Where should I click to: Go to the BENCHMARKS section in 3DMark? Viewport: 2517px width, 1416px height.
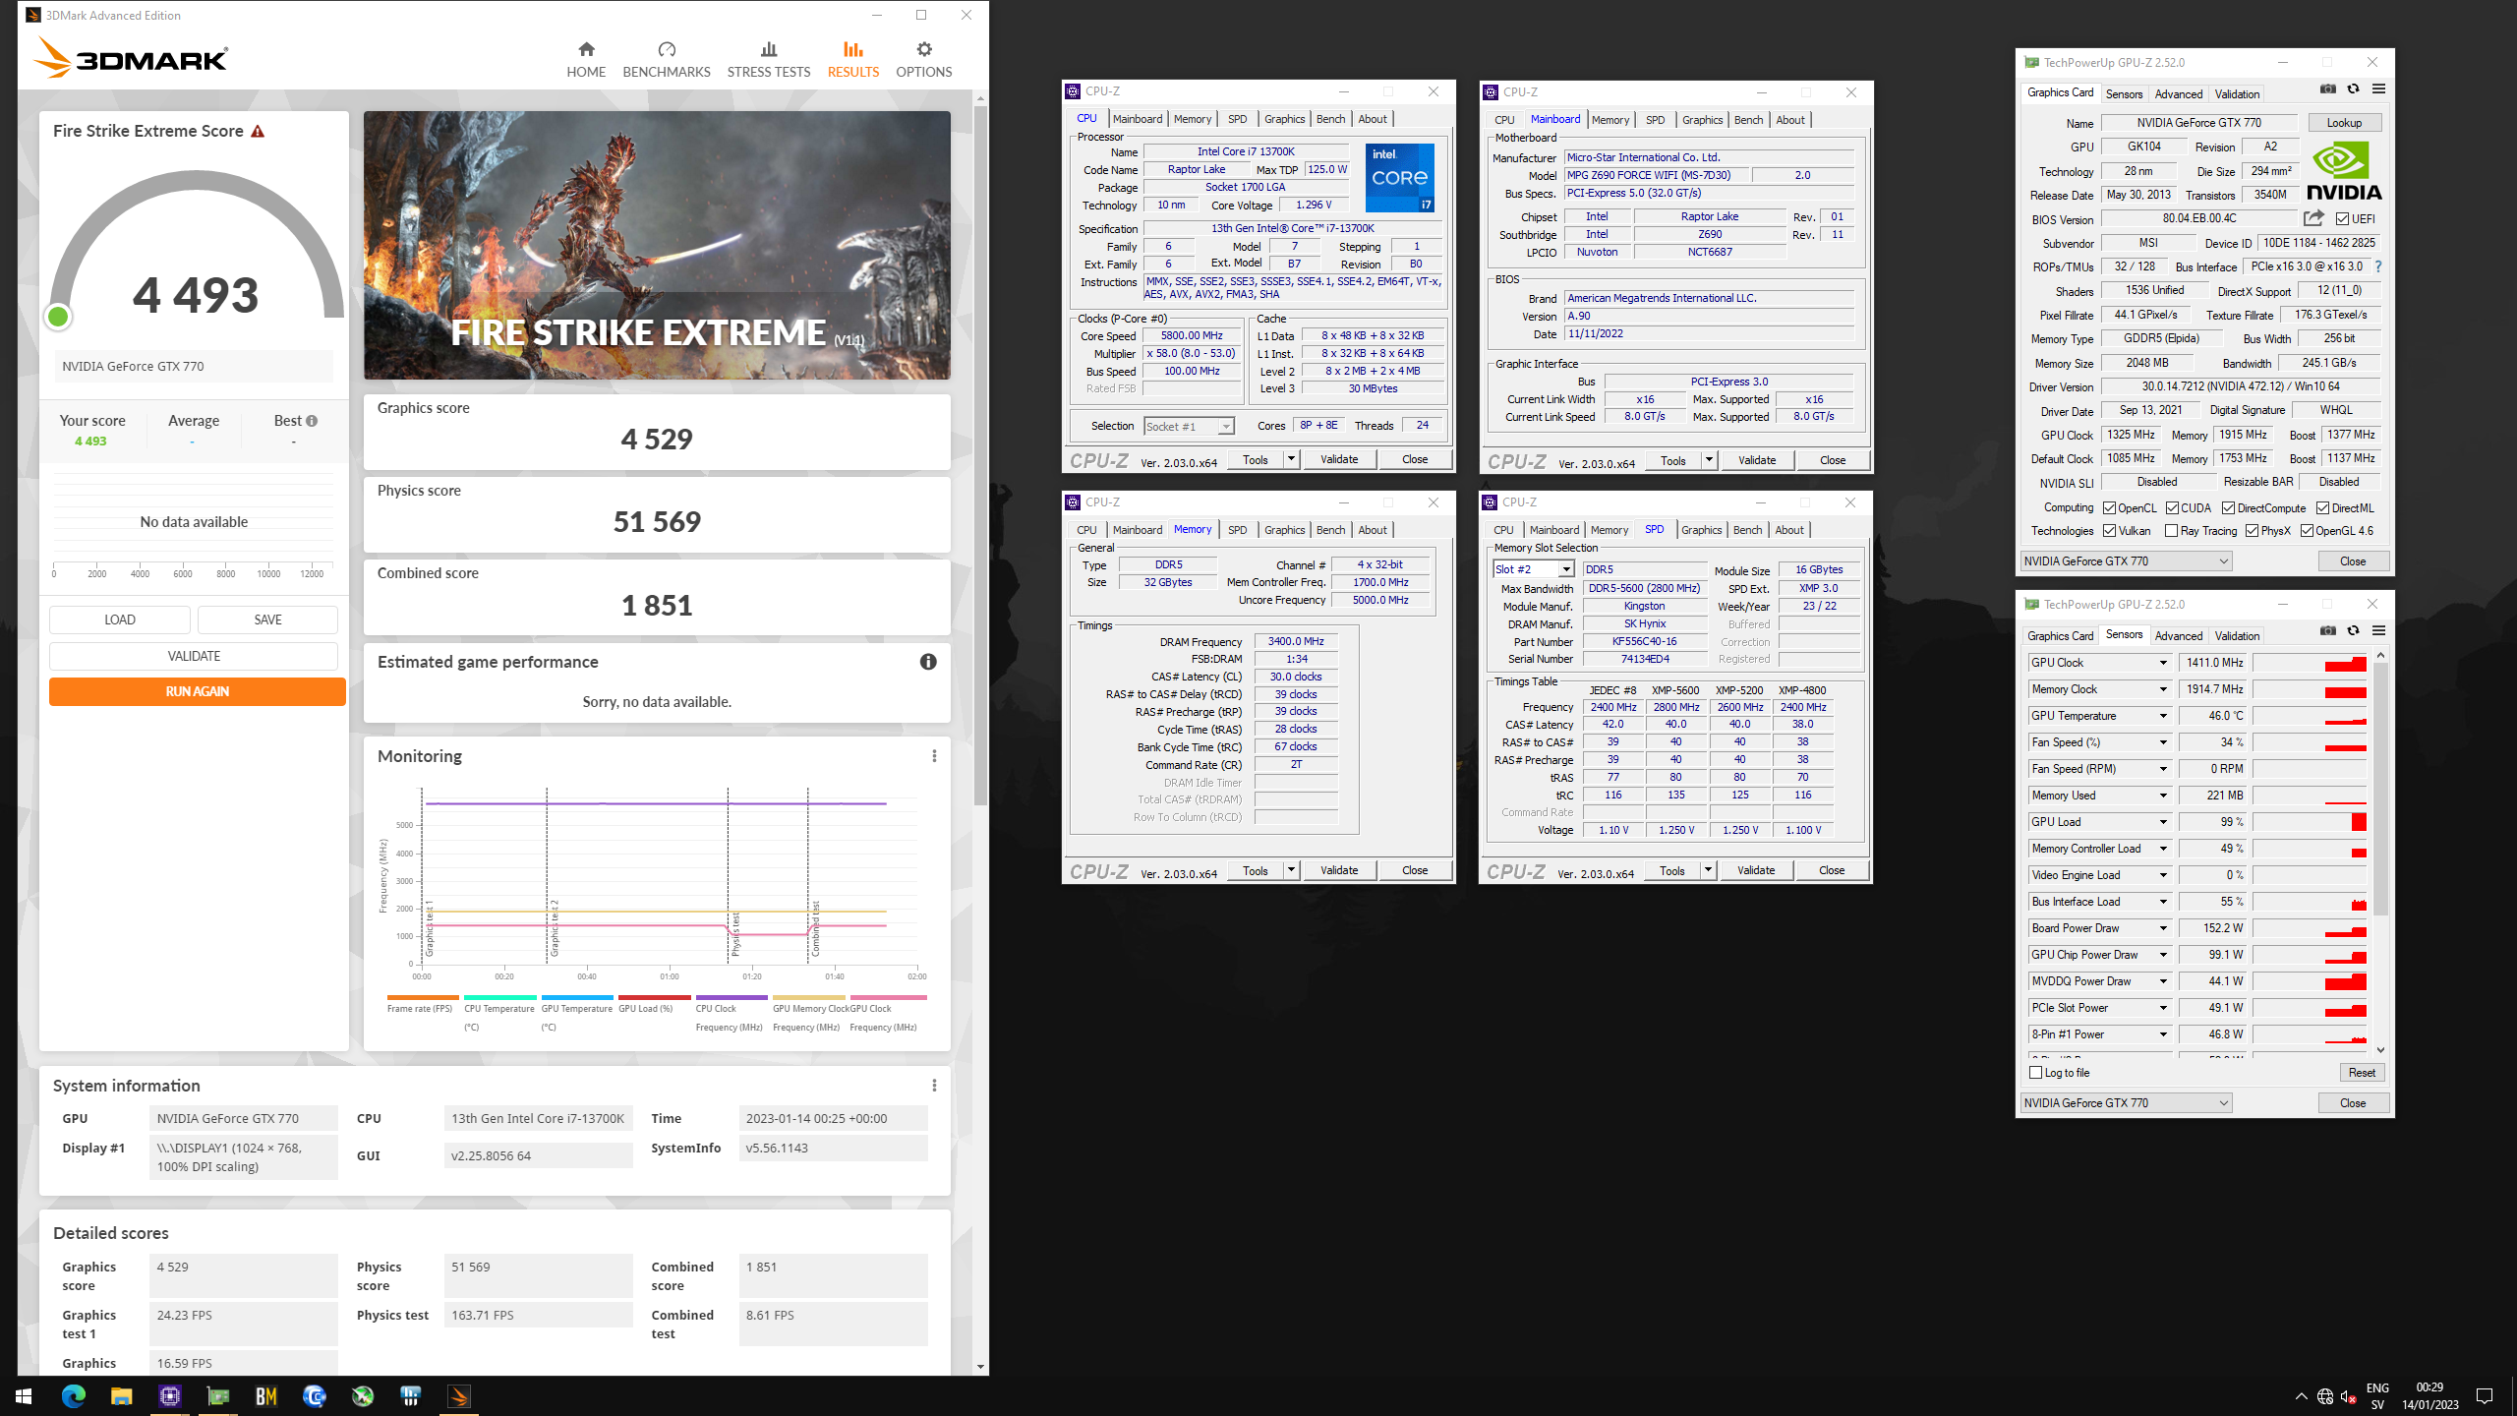click(667, 59)
